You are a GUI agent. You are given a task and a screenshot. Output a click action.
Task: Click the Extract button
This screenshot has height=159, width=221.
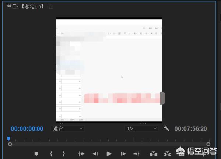[x=167, y=153]
